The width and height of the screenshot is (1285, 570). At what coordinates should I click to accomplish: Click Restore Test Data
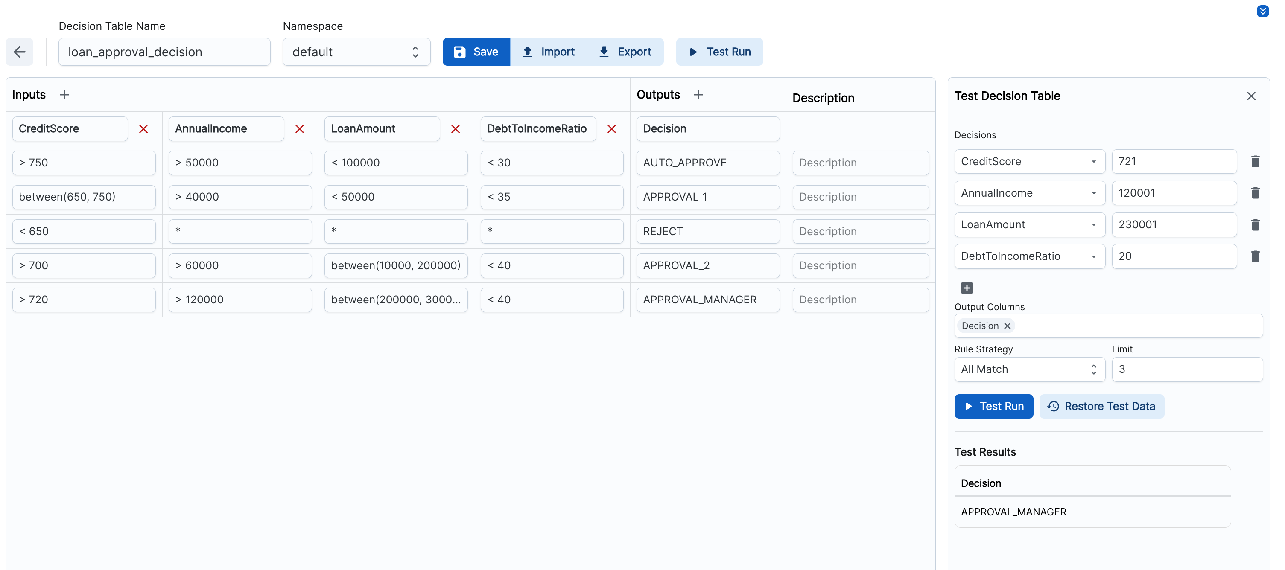1101,406
